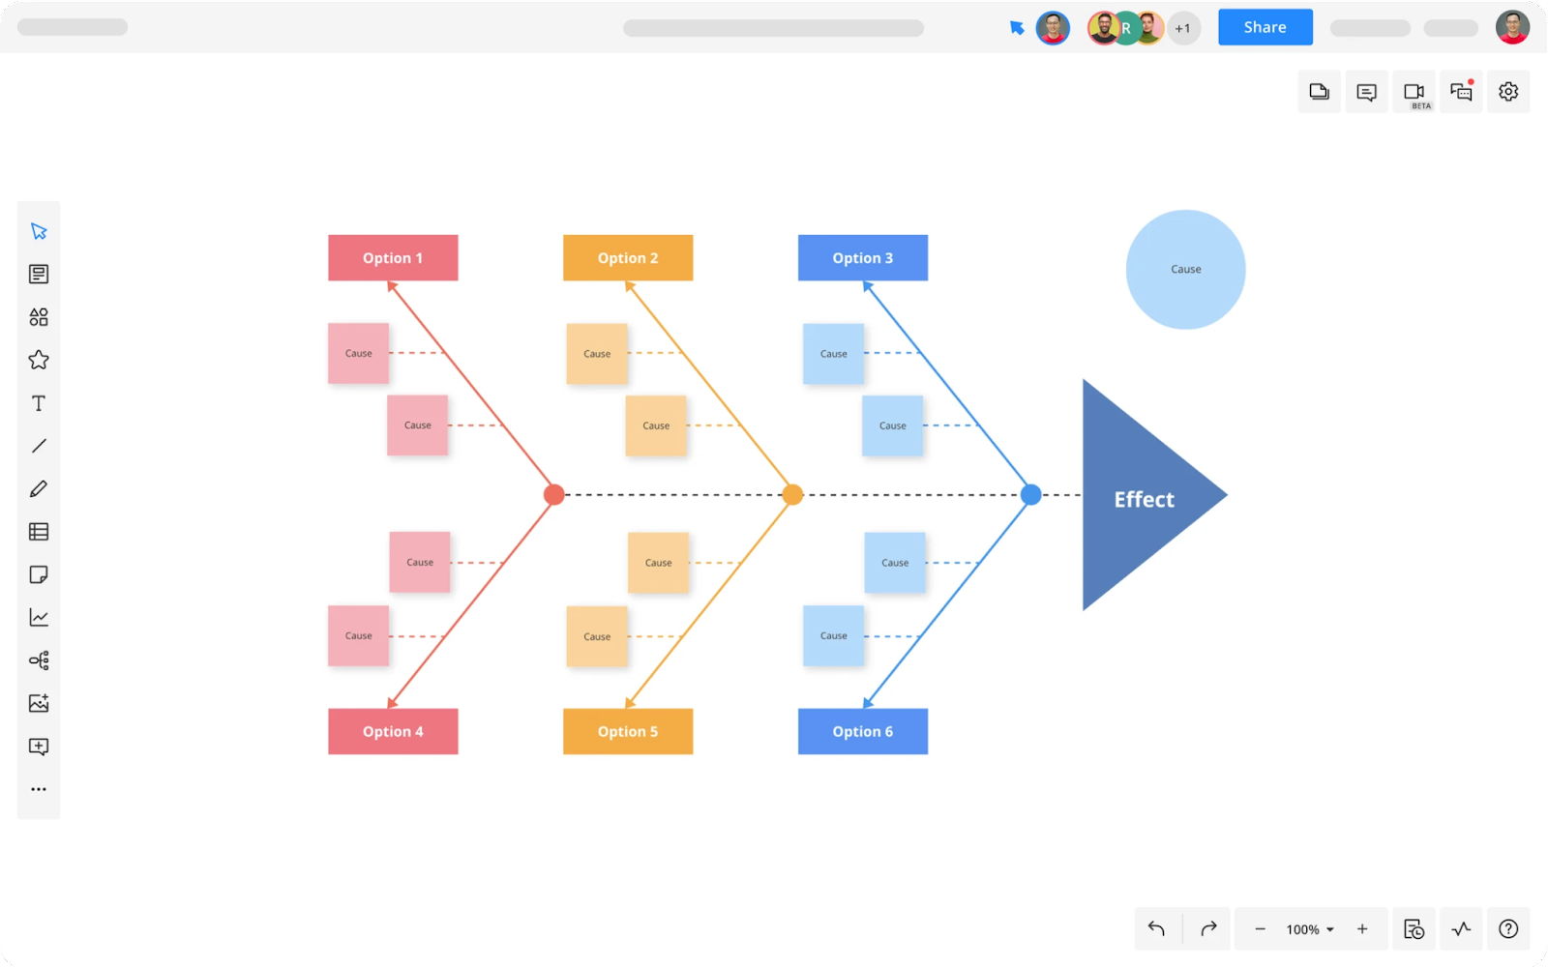Click the Share button

[x=1265, y=27]
